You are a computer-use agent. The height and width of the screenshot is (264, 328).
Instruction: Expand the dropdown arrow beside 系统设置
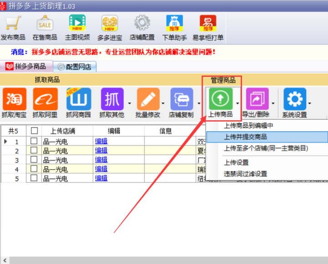[310, 103]
